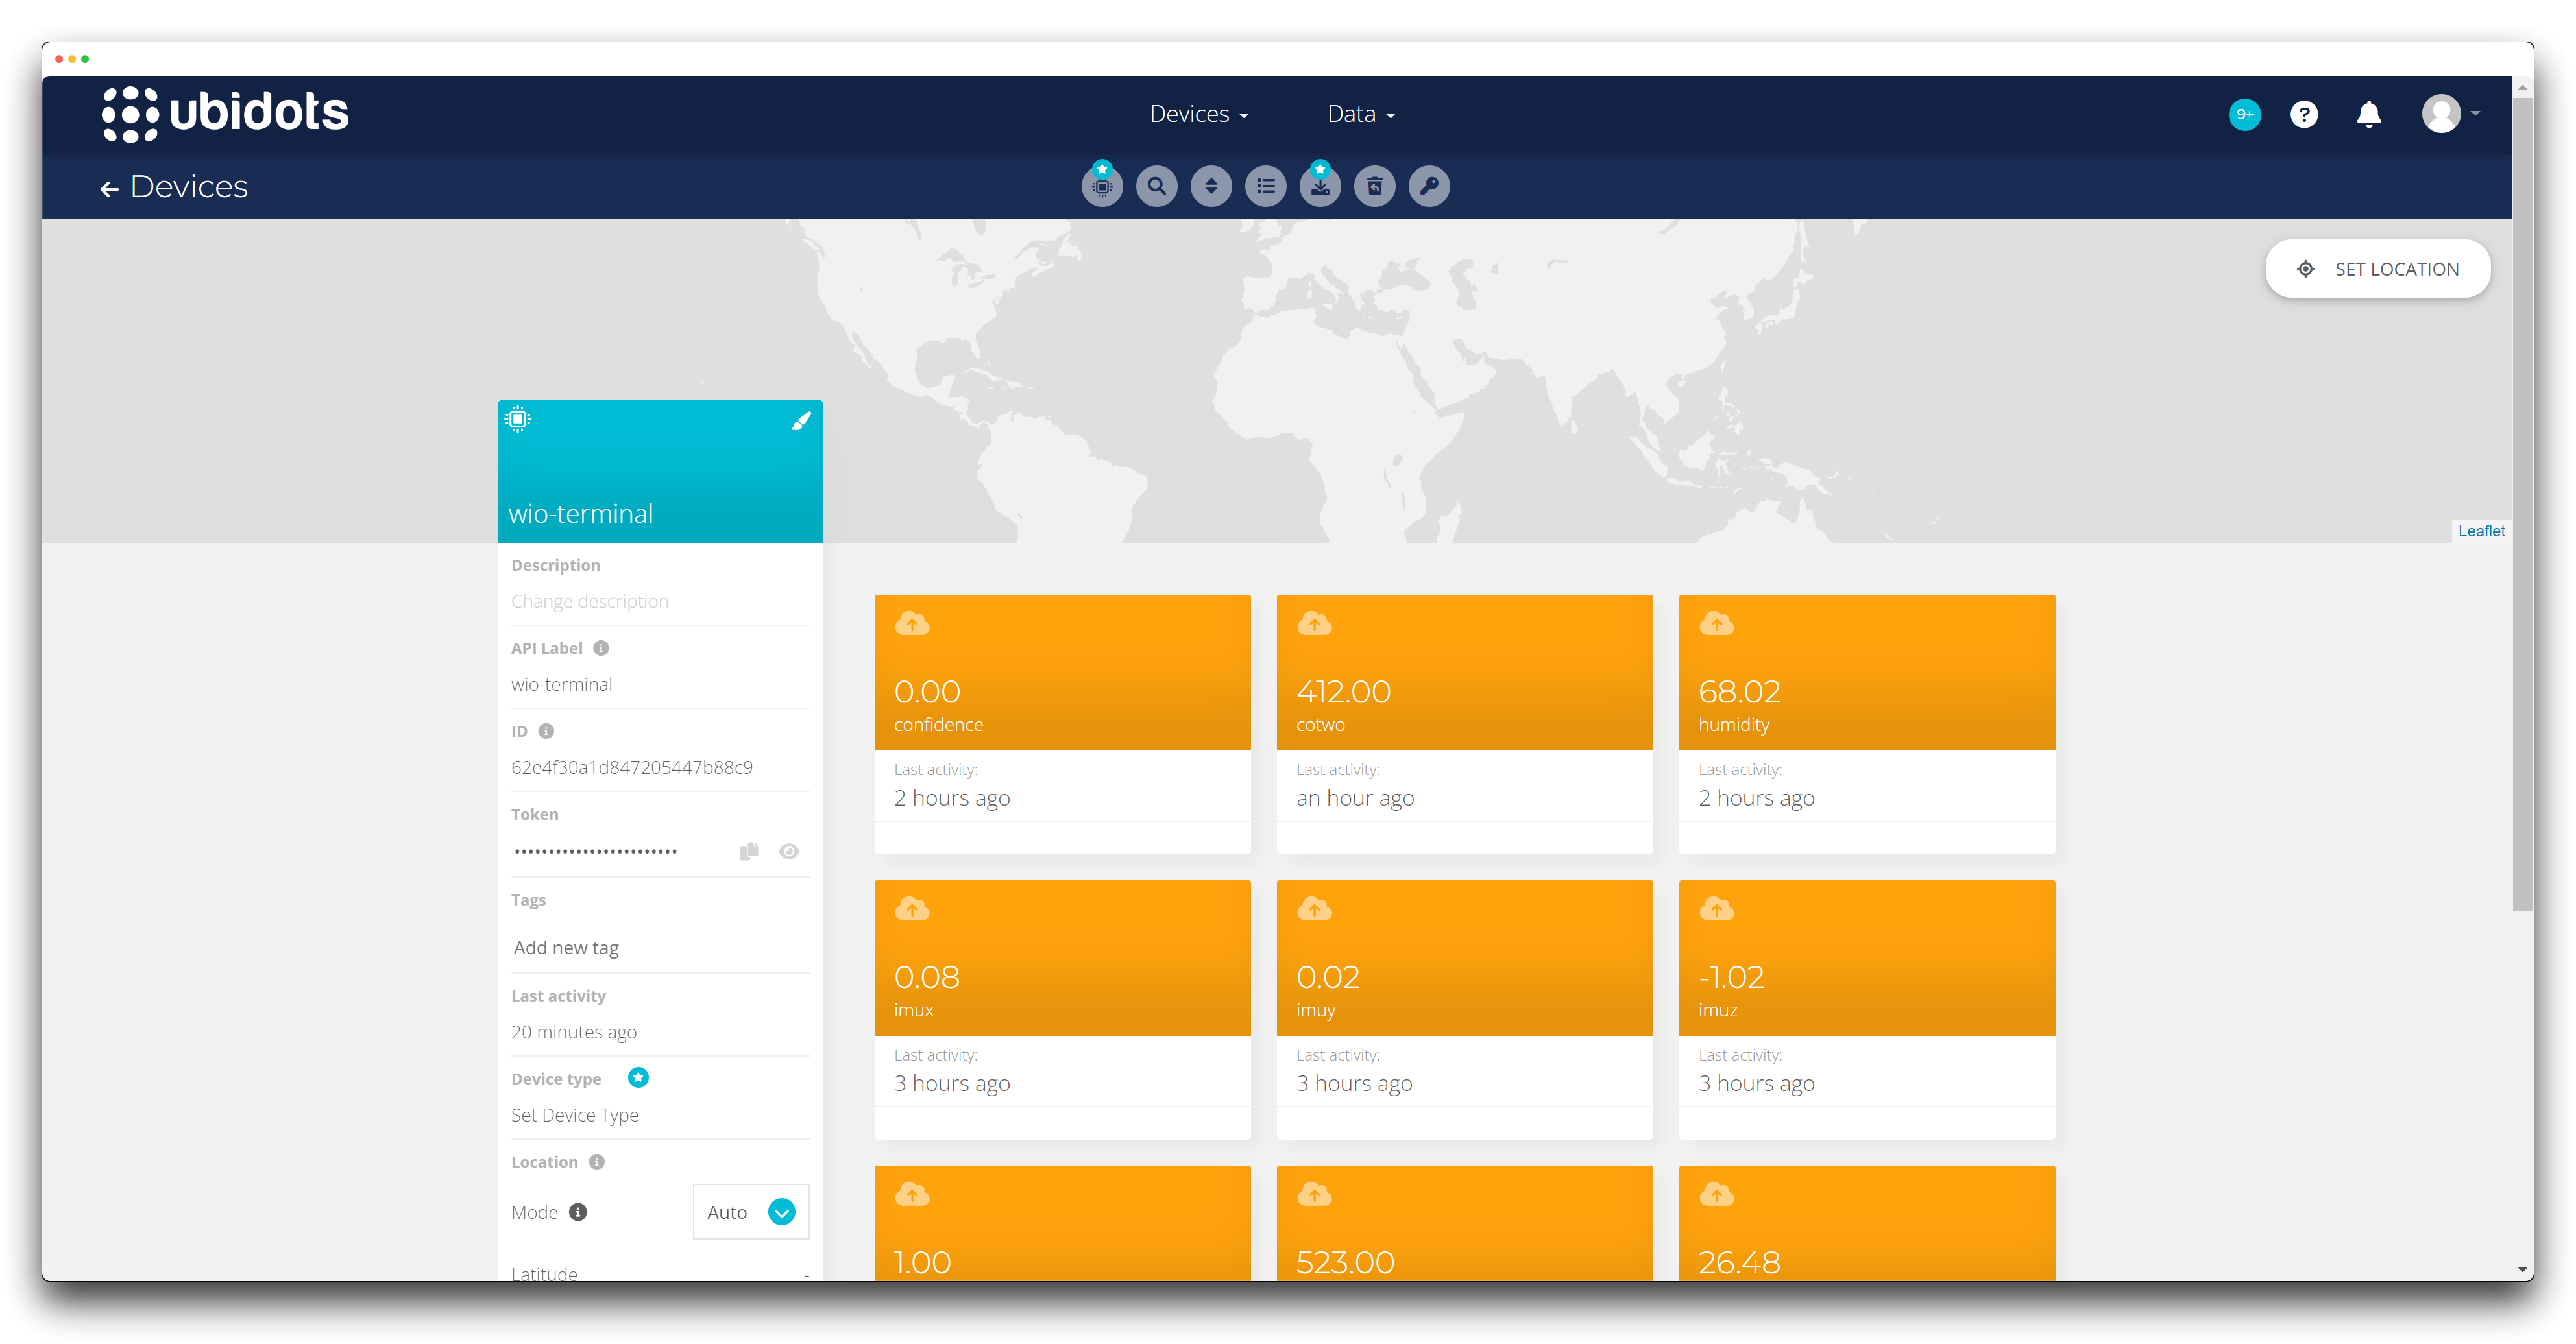
Task: Click the Device type star badge
Action: [x=638, y=1077]
